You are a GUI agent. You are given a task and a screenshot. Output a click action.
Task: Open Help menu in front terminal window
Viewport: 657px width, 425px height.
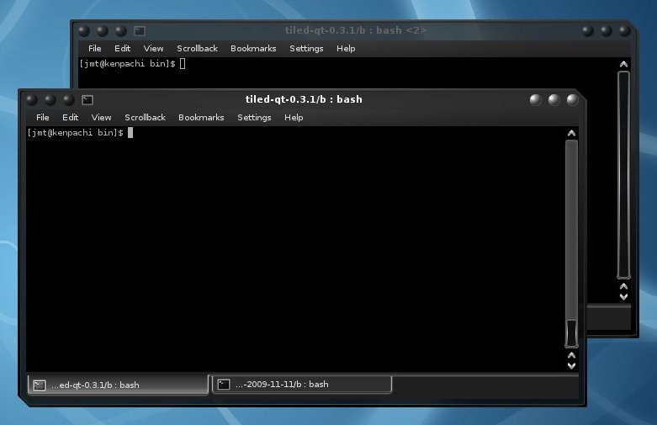tap(294, 118)
